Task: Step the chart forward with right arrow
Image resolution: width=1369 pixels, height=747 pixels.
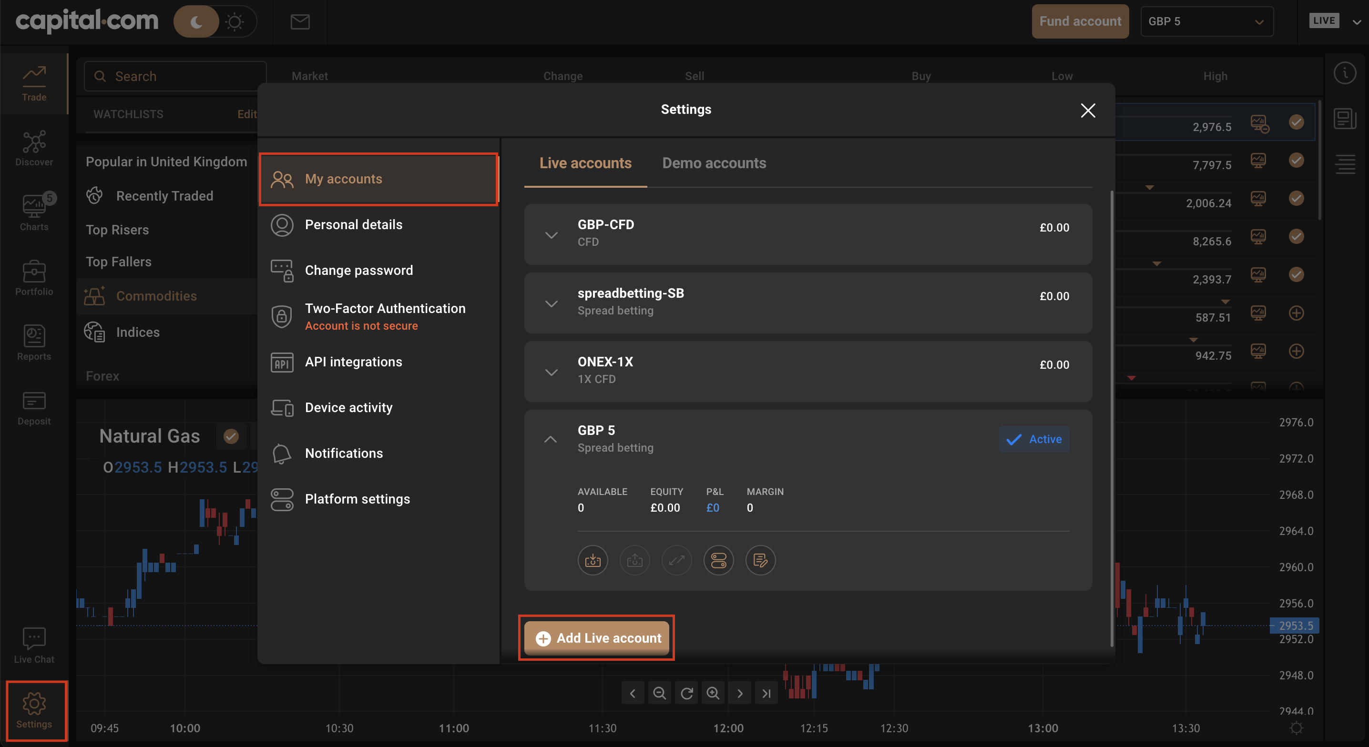Action: 740,693
